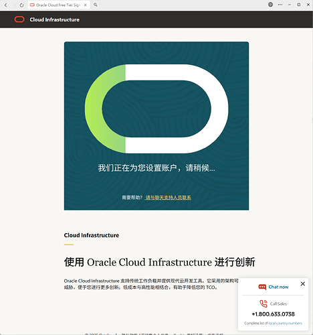Click the account setup progress ring graphic
The image size is (313, 335).
coord(156,109)
